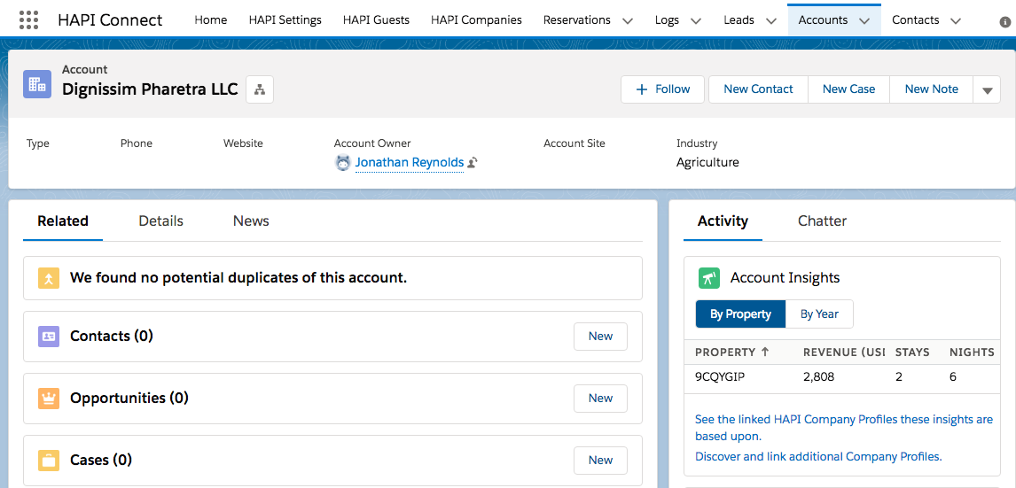The width and height of the screenshot is (1016, 488).
Task: Switch to the News tab
Action: 251,221
